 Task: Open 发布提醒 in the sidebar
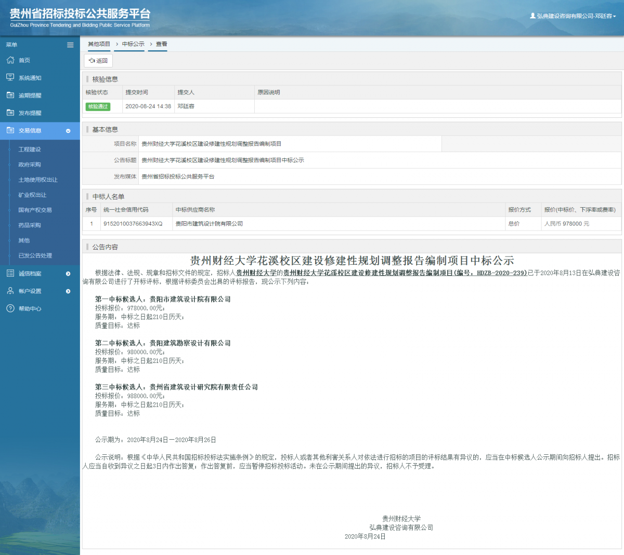30,113
